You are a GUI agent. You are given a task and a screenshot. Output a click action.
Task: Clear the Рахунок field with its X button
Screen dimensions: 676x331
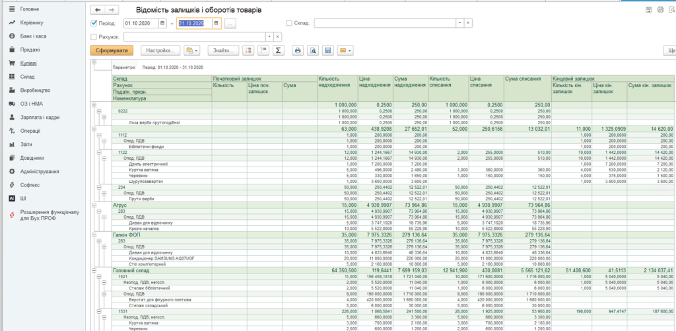[278, 37]
